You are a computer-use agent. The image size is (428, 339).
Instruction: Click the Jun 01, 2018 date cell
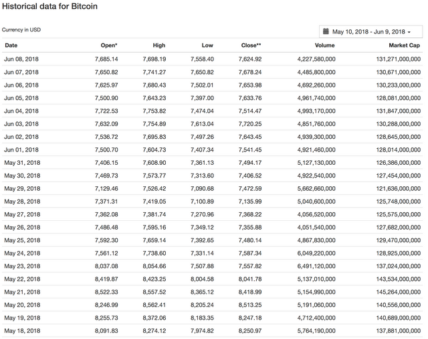tap(21, 149)
